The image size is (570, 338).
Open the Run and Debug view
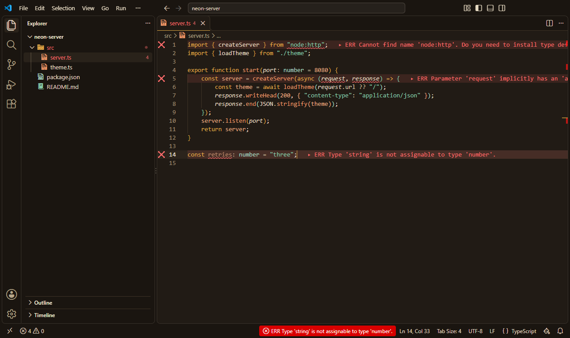tap(12, 84)
